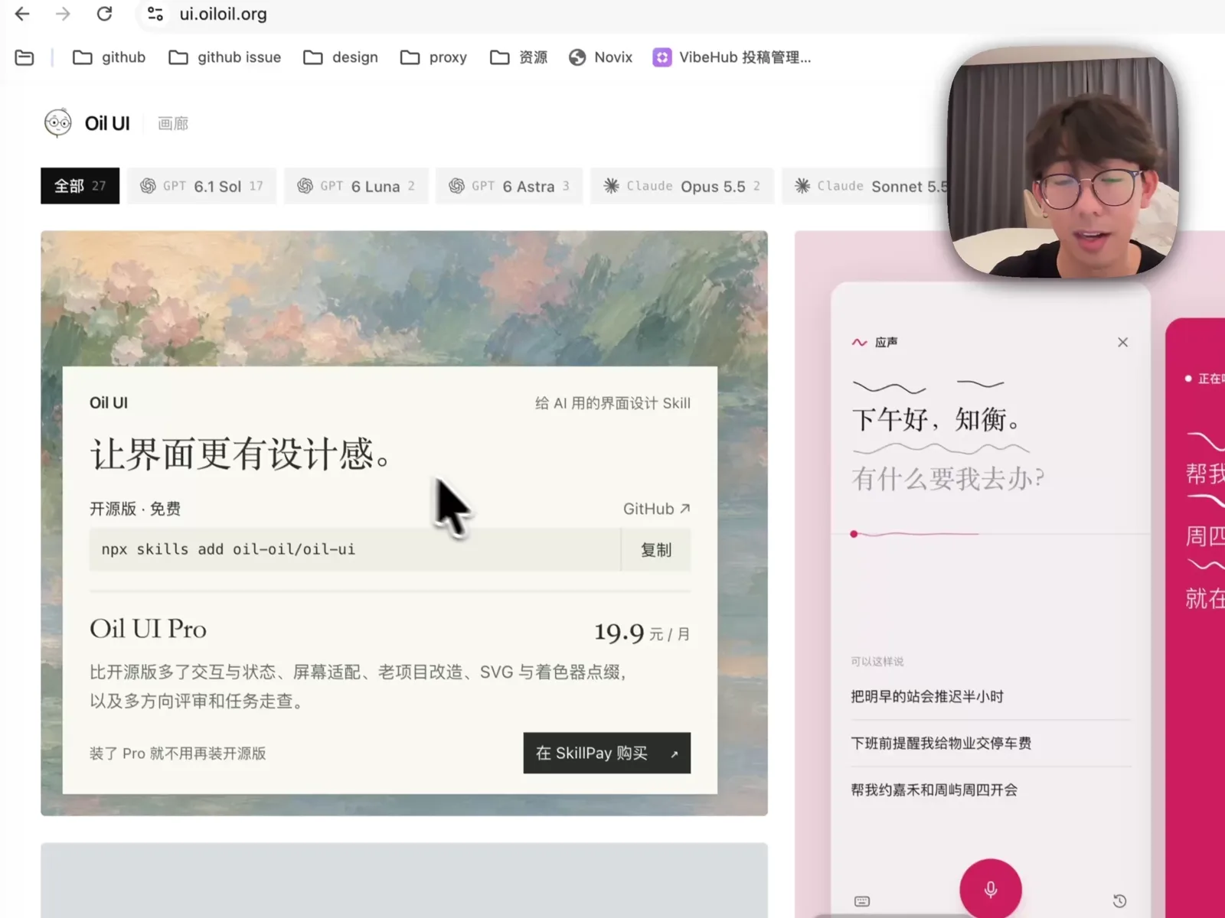Click the 下午好，知衡。 greeting
Viewport: 1225px width, 918px height.
[936, 420]
